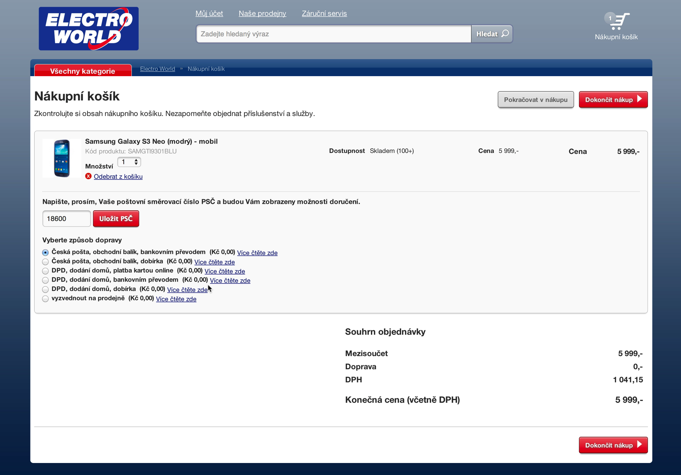This screenshot has width=681, height=475.
Task: Click Uložit PSČ button
Action: [x=116, y=219]
